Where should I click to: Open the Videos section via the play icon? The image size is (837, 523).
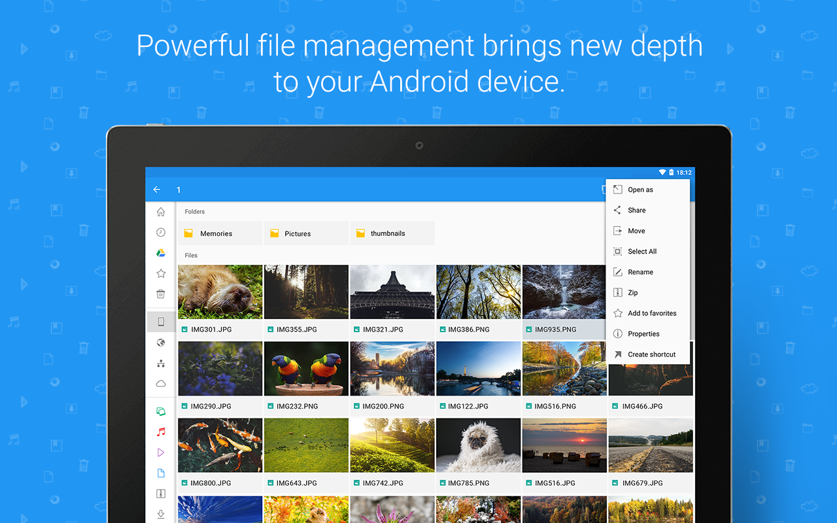(161, 452)
